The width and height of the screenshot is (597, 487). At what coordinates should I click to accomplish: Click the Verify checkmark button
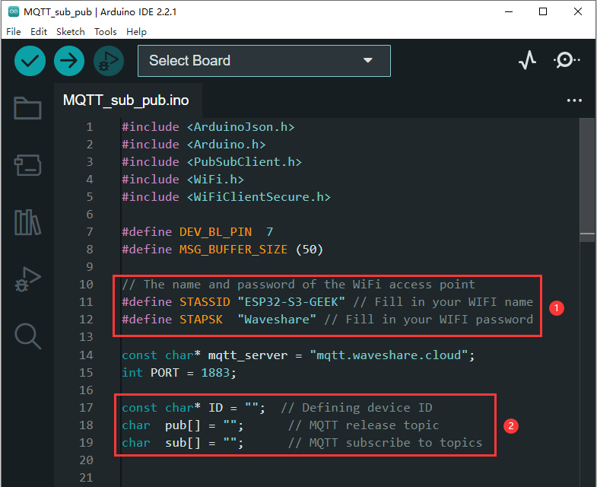30,61
